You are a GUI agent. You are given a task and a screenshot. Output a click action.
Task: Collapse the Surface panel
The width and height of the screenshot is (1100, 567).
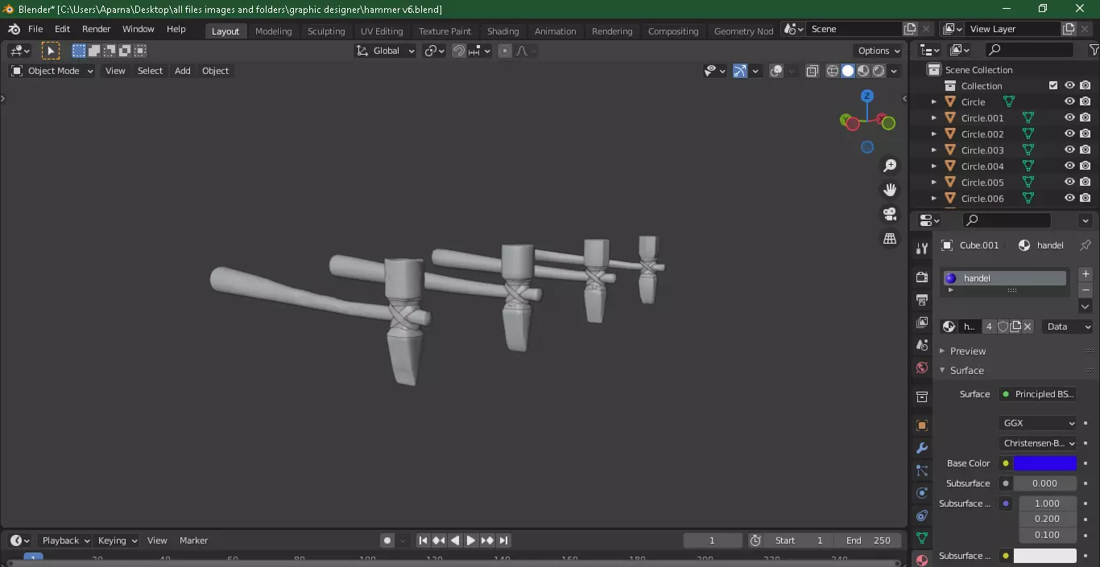pyautogui.click(x=966, y=370)
